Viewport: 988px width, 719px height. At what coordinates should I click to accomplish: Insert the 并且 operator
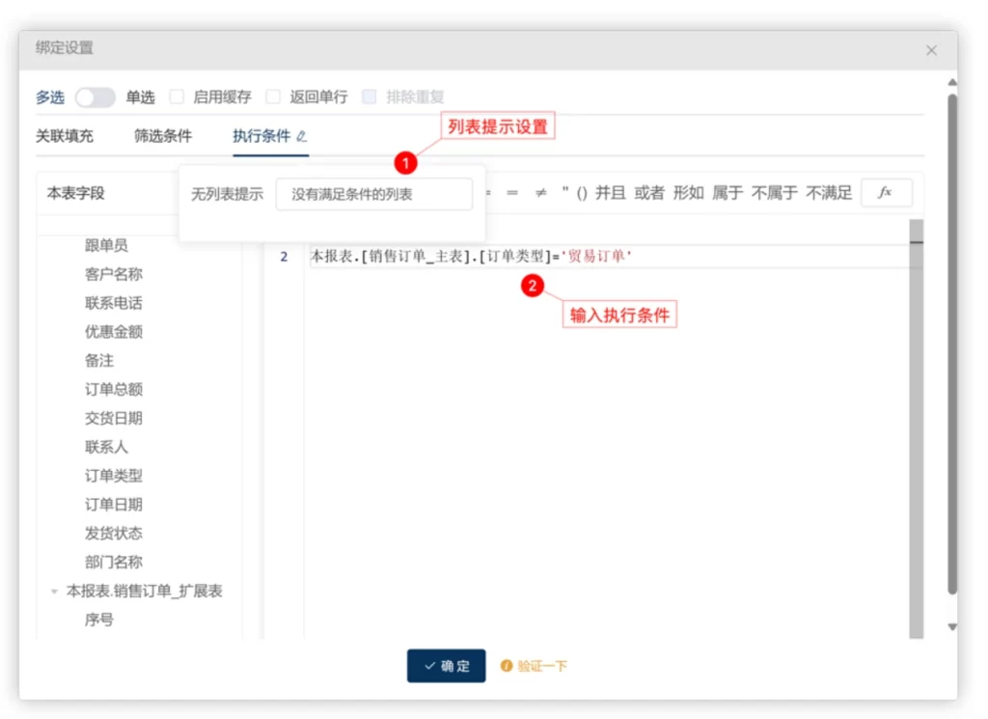tap(611, 193)
